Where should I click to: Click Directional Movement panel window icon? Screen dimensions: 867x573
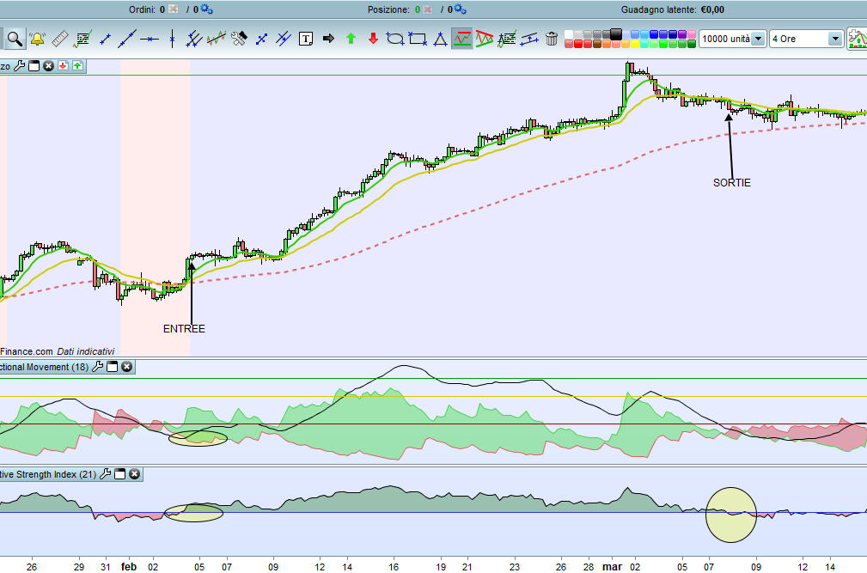click(113, 366)
